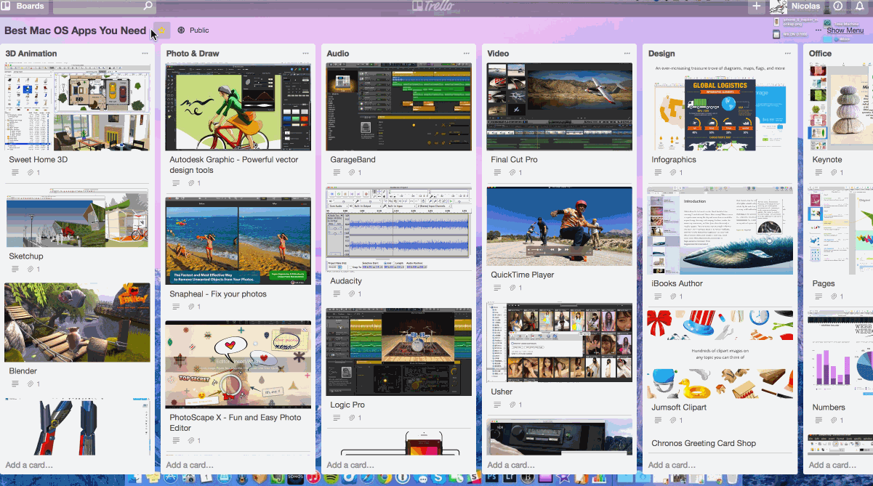The height and width of the screenshot is (486, 873).
Task: Click description icon on Sweet Home 3D card
Action: point(16,173)
